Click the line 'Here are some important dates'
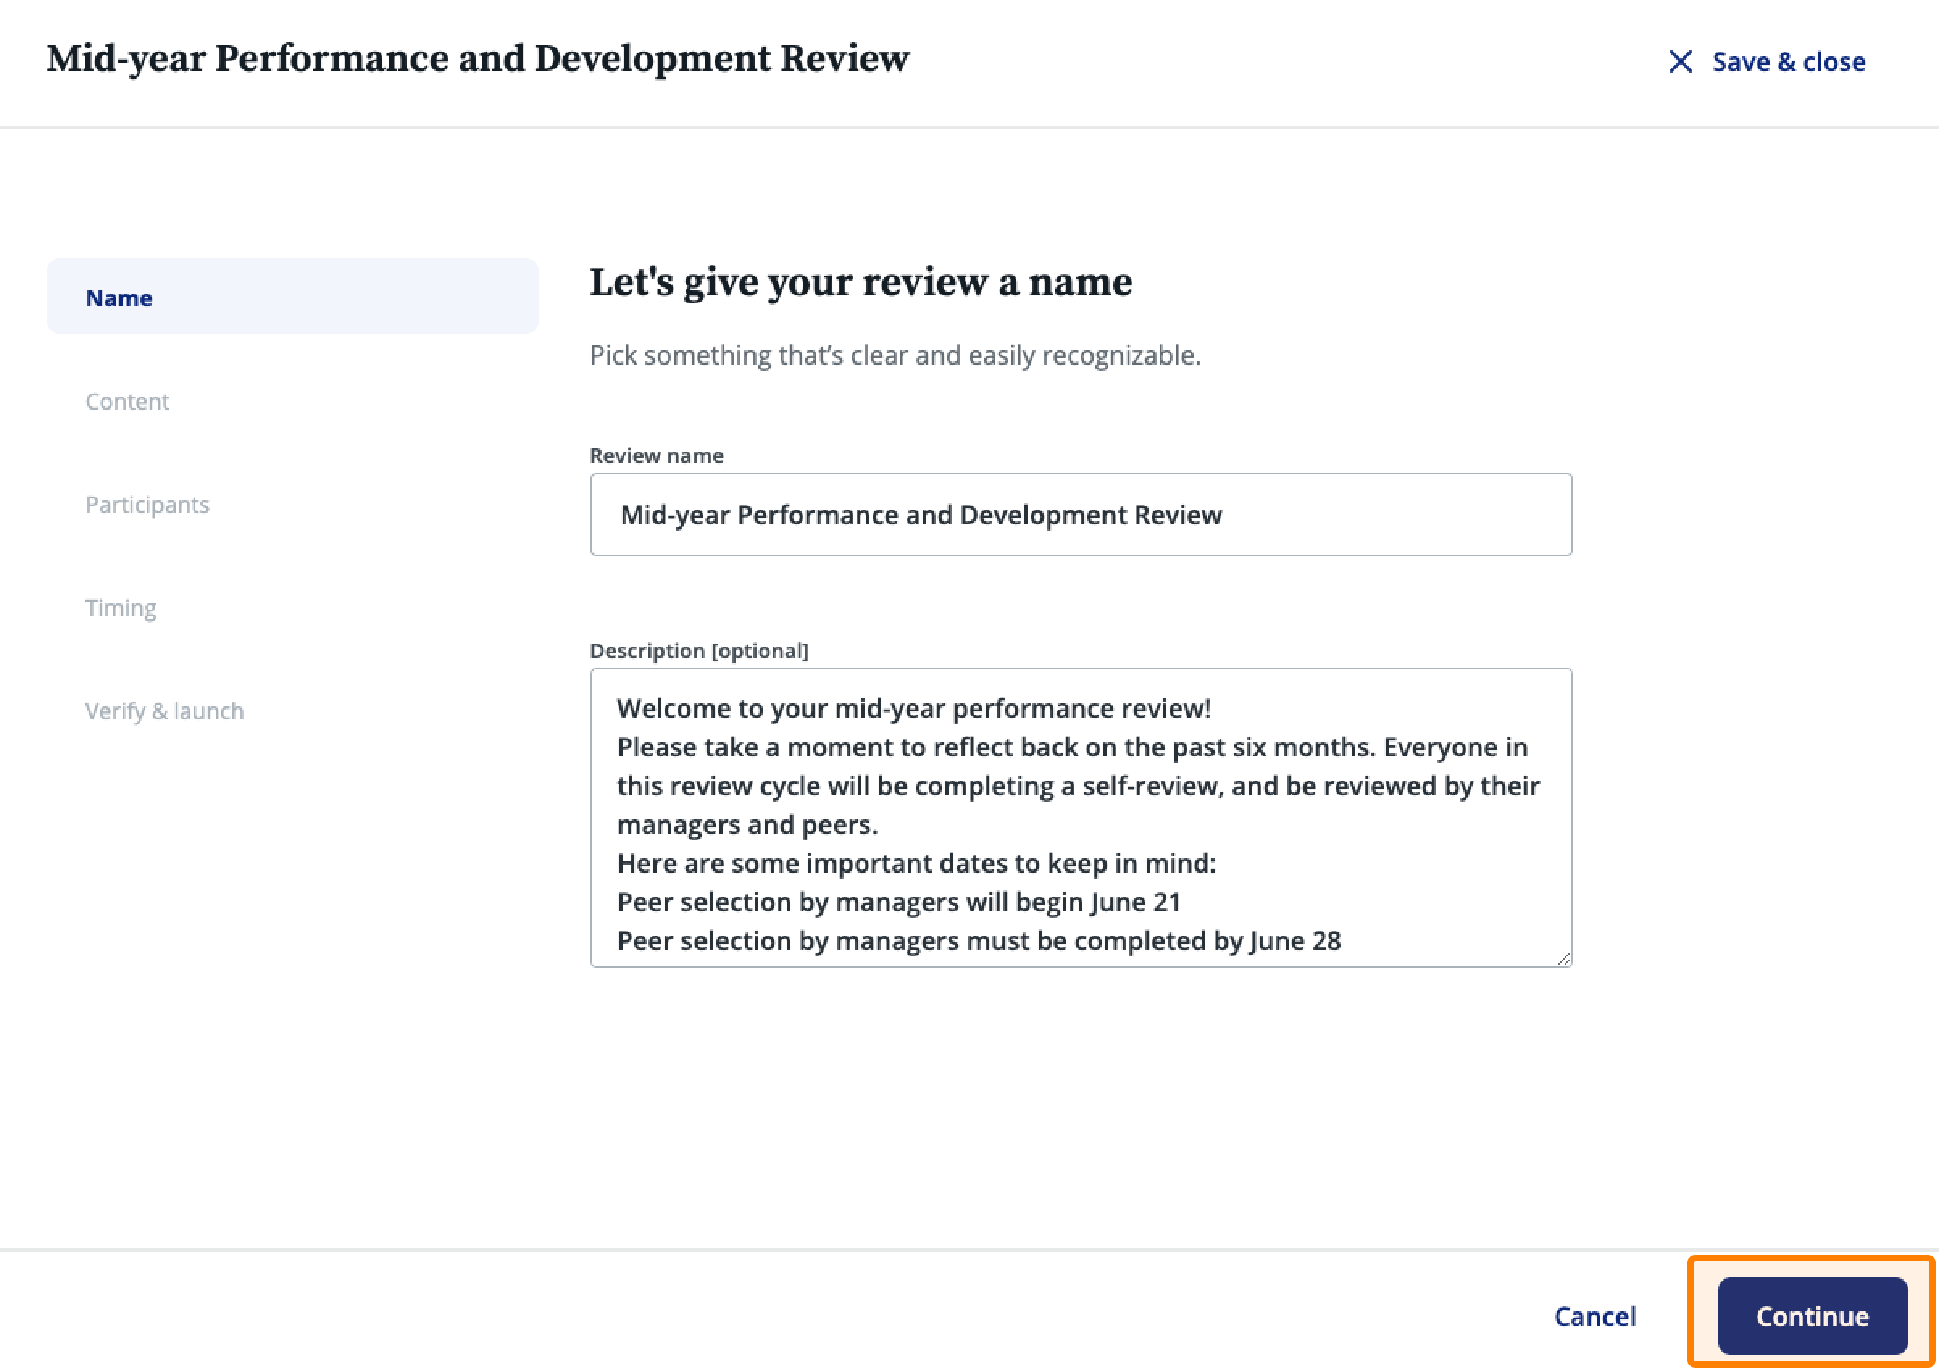The height and width of the screenshot is (1371, 1939). click(916, 863)
